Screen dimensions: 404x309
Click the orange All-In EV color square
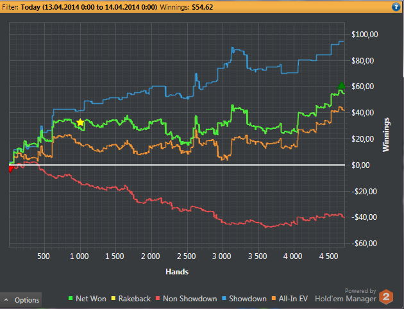pos(274,299)
